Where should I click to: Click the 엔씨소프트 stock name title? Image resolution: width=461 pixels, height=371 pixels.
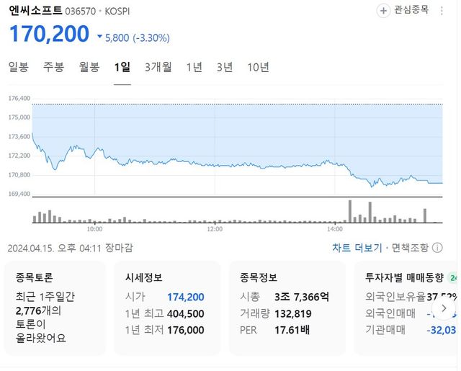[35, 11]
